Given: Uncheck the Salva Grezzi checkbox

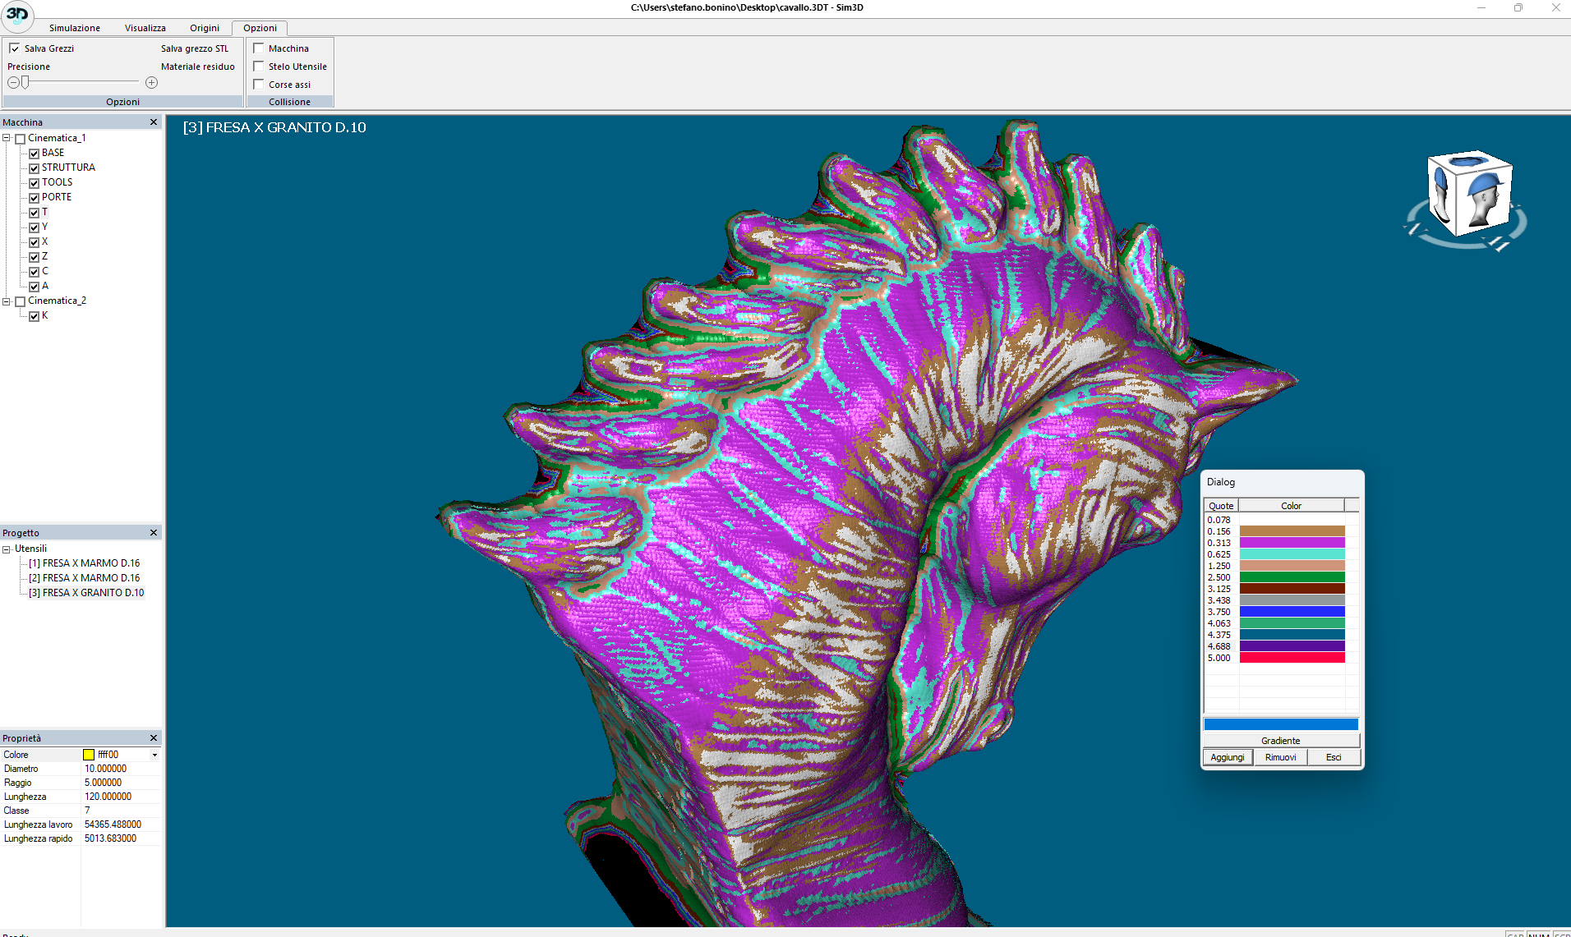Looking at the screenshot, I should coord(15,48).
